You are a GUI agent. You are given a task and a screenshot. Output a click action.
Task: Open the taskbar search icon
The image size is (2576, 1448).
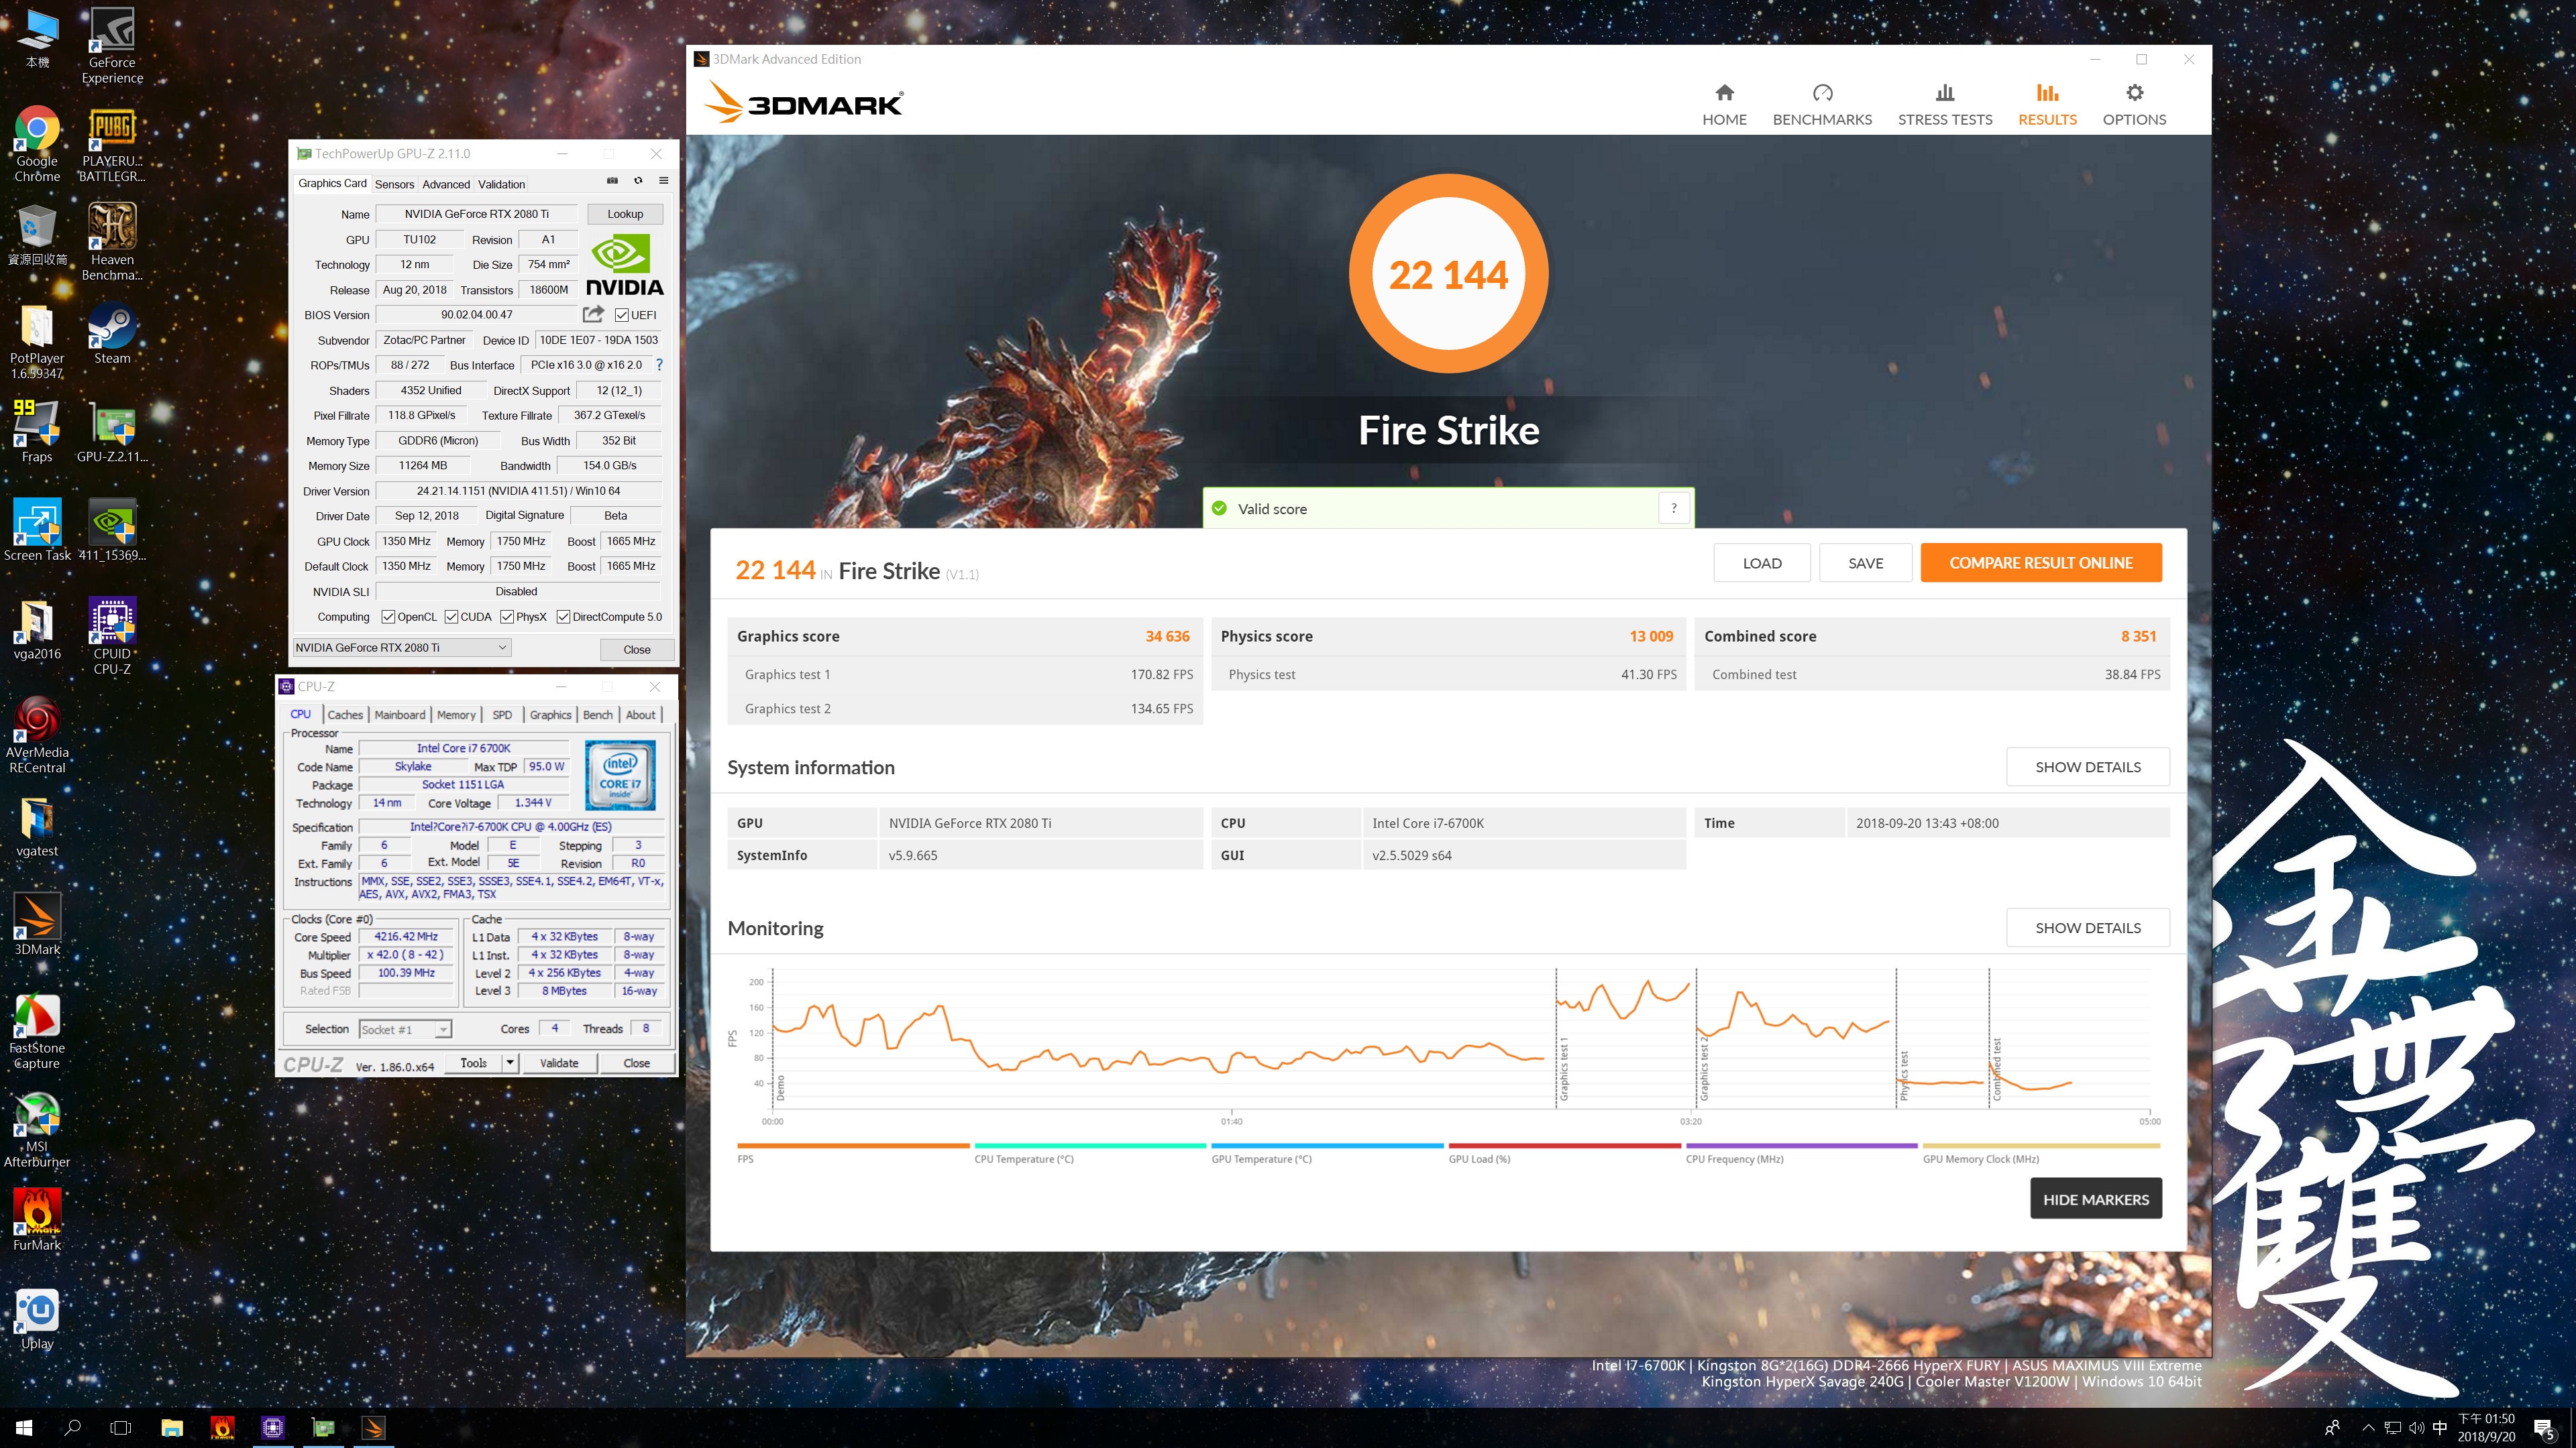click(72, 1428)
